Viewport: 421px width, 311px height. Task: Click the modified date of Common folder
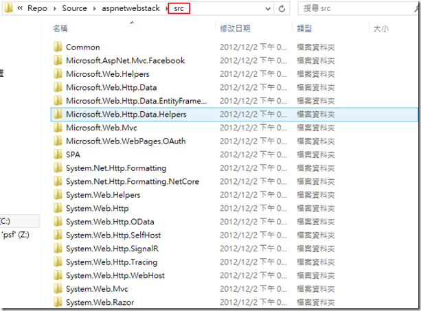coord(253,47)
